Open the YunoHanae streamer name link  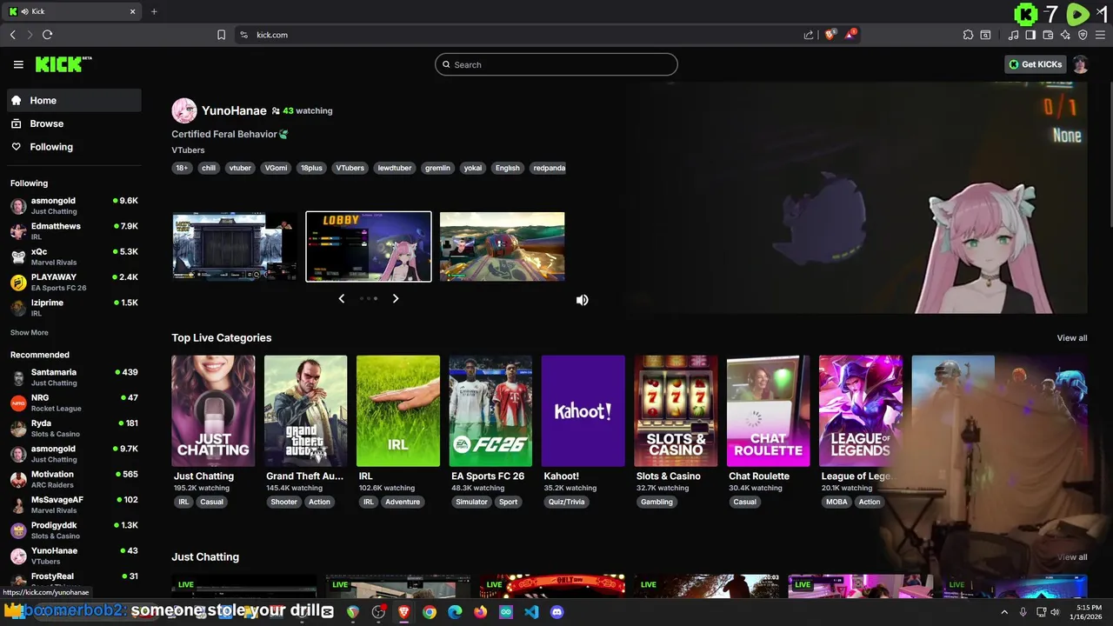point(234,110)
